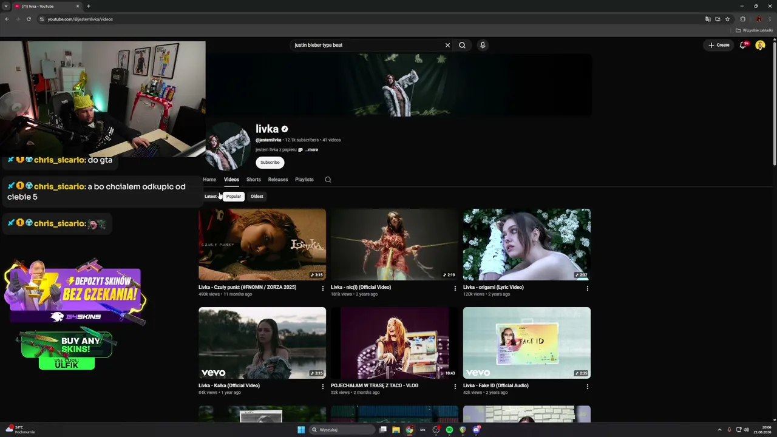Viewport: 777px width, 437px height.
Task: Open Livka - origami (Lyric Video) title link
Action: [493, 287]
